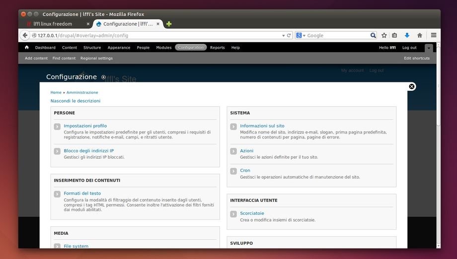Open the Azioni link
The width and height of the screenshot is (457, 259).
click(246, 151)
